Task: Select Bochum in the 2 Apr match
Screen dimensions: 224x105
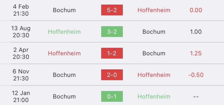Action: coord(154,53)
